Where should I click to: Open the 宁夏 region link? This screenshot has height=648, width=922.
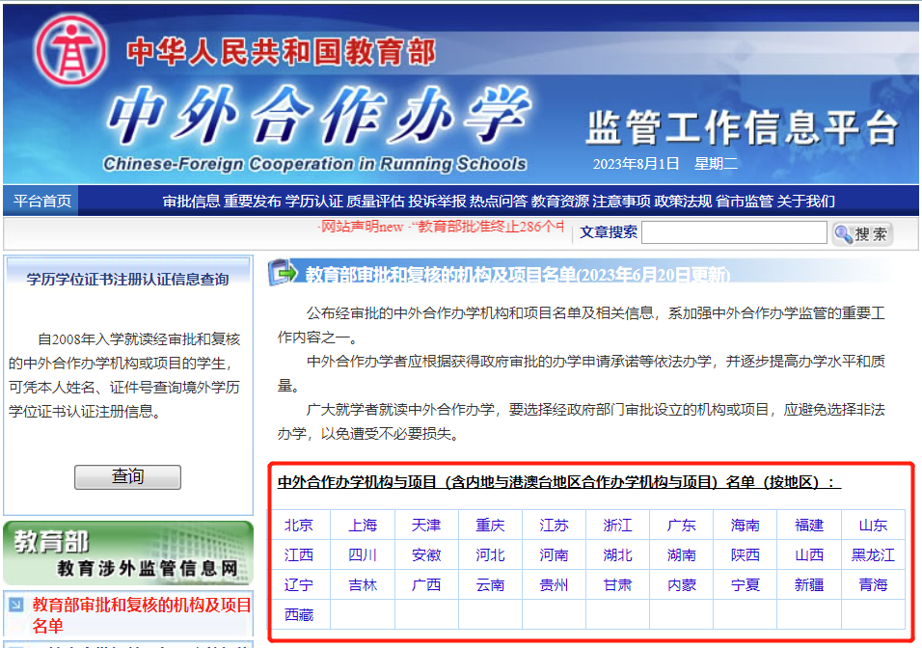pos(745,585)
